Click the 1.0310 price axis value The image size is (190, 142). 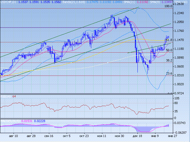point(181,75)
